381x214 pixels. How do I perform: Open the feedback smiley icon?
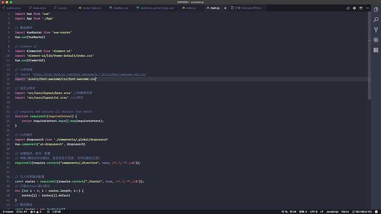376,212
